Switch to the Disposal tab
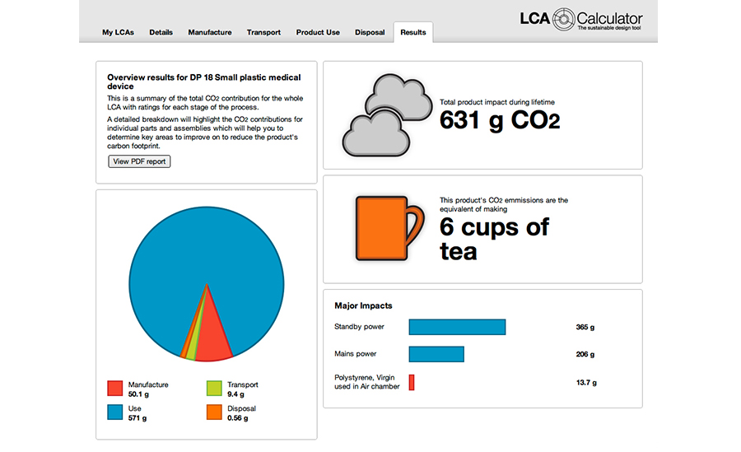741x452 pixels. [x=370, y=33]
